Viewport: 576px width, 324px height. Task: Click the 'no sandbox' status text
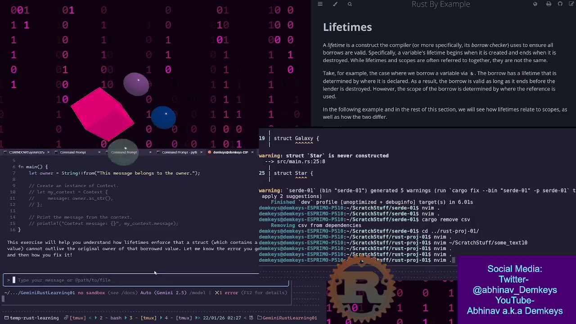coord(91,292)
